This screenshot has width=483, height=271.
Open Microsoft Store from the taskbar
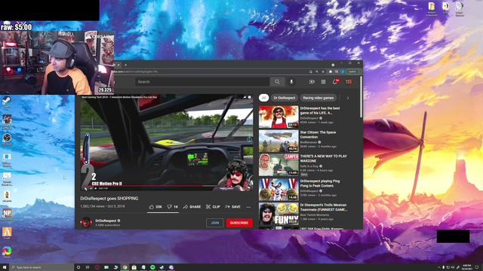click(x=134, y=267)
